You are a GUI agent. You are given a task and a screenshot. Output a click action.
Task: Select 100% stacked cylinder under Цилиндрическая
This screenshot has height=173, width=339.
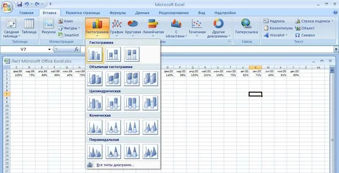click(132, 103)
